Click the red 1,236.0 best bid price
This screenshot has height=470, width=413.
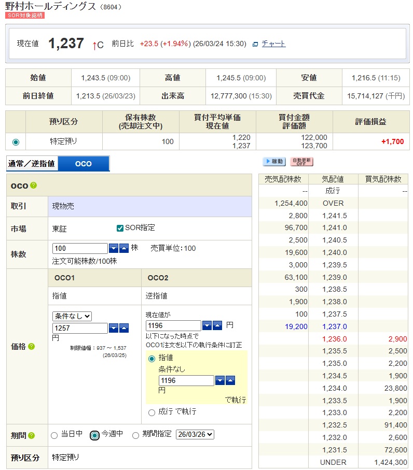click(334, 339)
